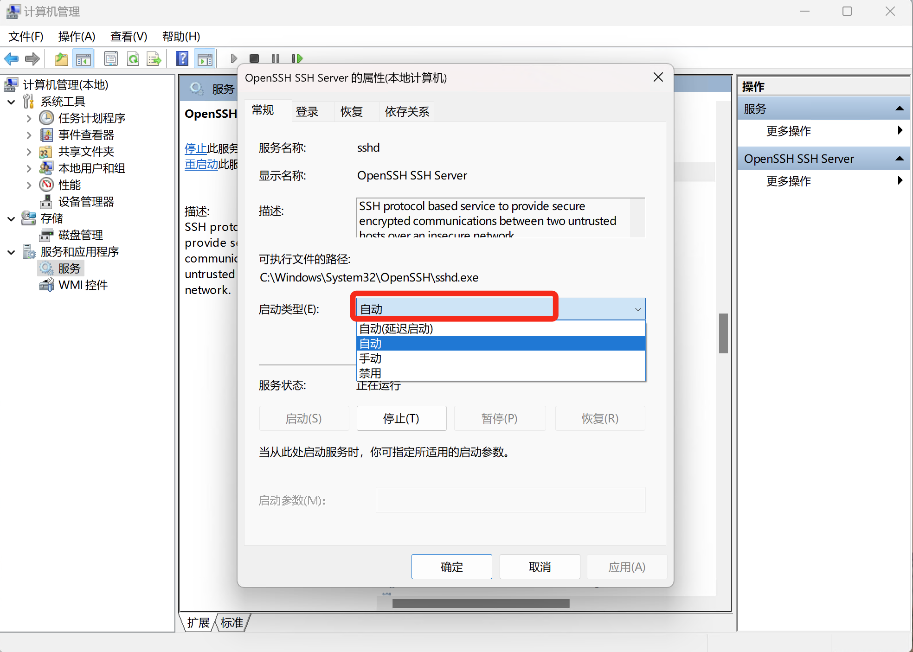Select 性能 in the tree

pyautogui.click(x=69, y=185)
